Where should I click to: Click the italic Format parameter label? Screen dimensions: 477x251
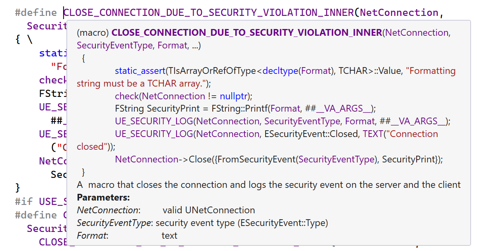tap(92, 236)
